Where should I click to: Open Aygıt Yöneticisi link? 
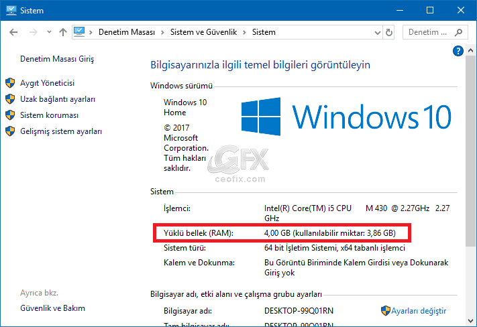pos(47,83)
